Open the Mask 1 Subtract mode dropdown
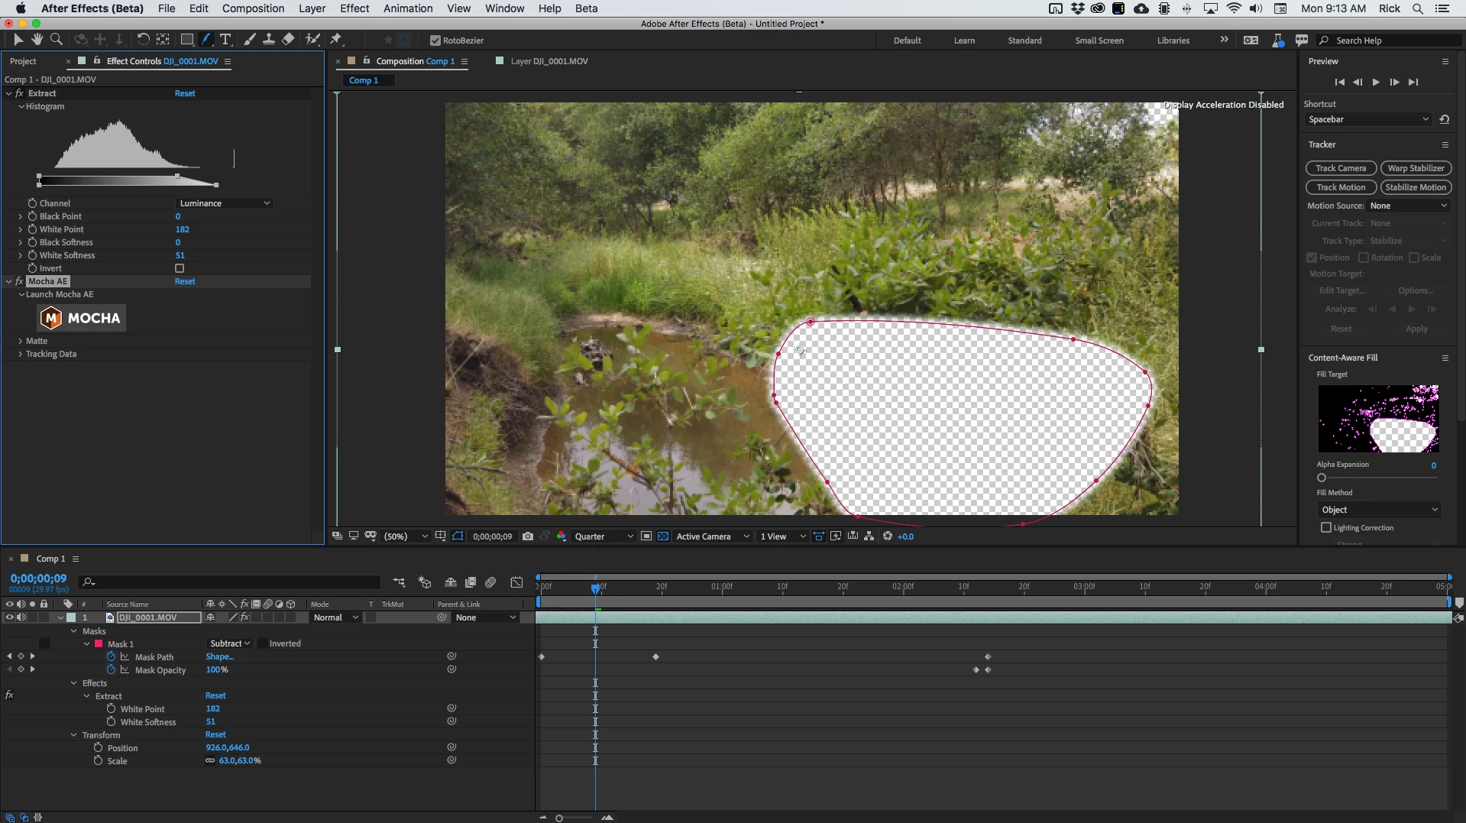Screen dimensions: 1466x823 [230, 643]
